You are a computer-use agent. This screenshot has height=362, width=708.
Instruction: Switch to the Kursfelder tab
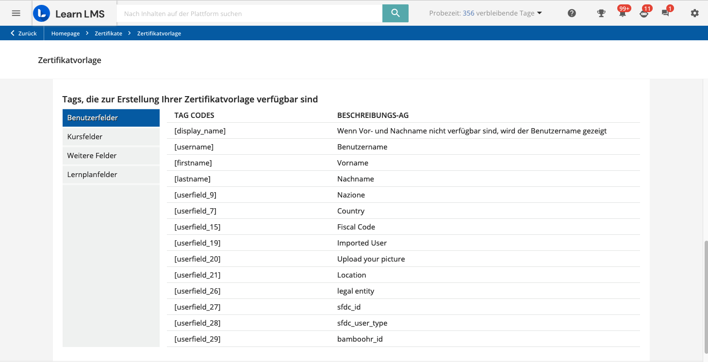[x=111, y=137]
